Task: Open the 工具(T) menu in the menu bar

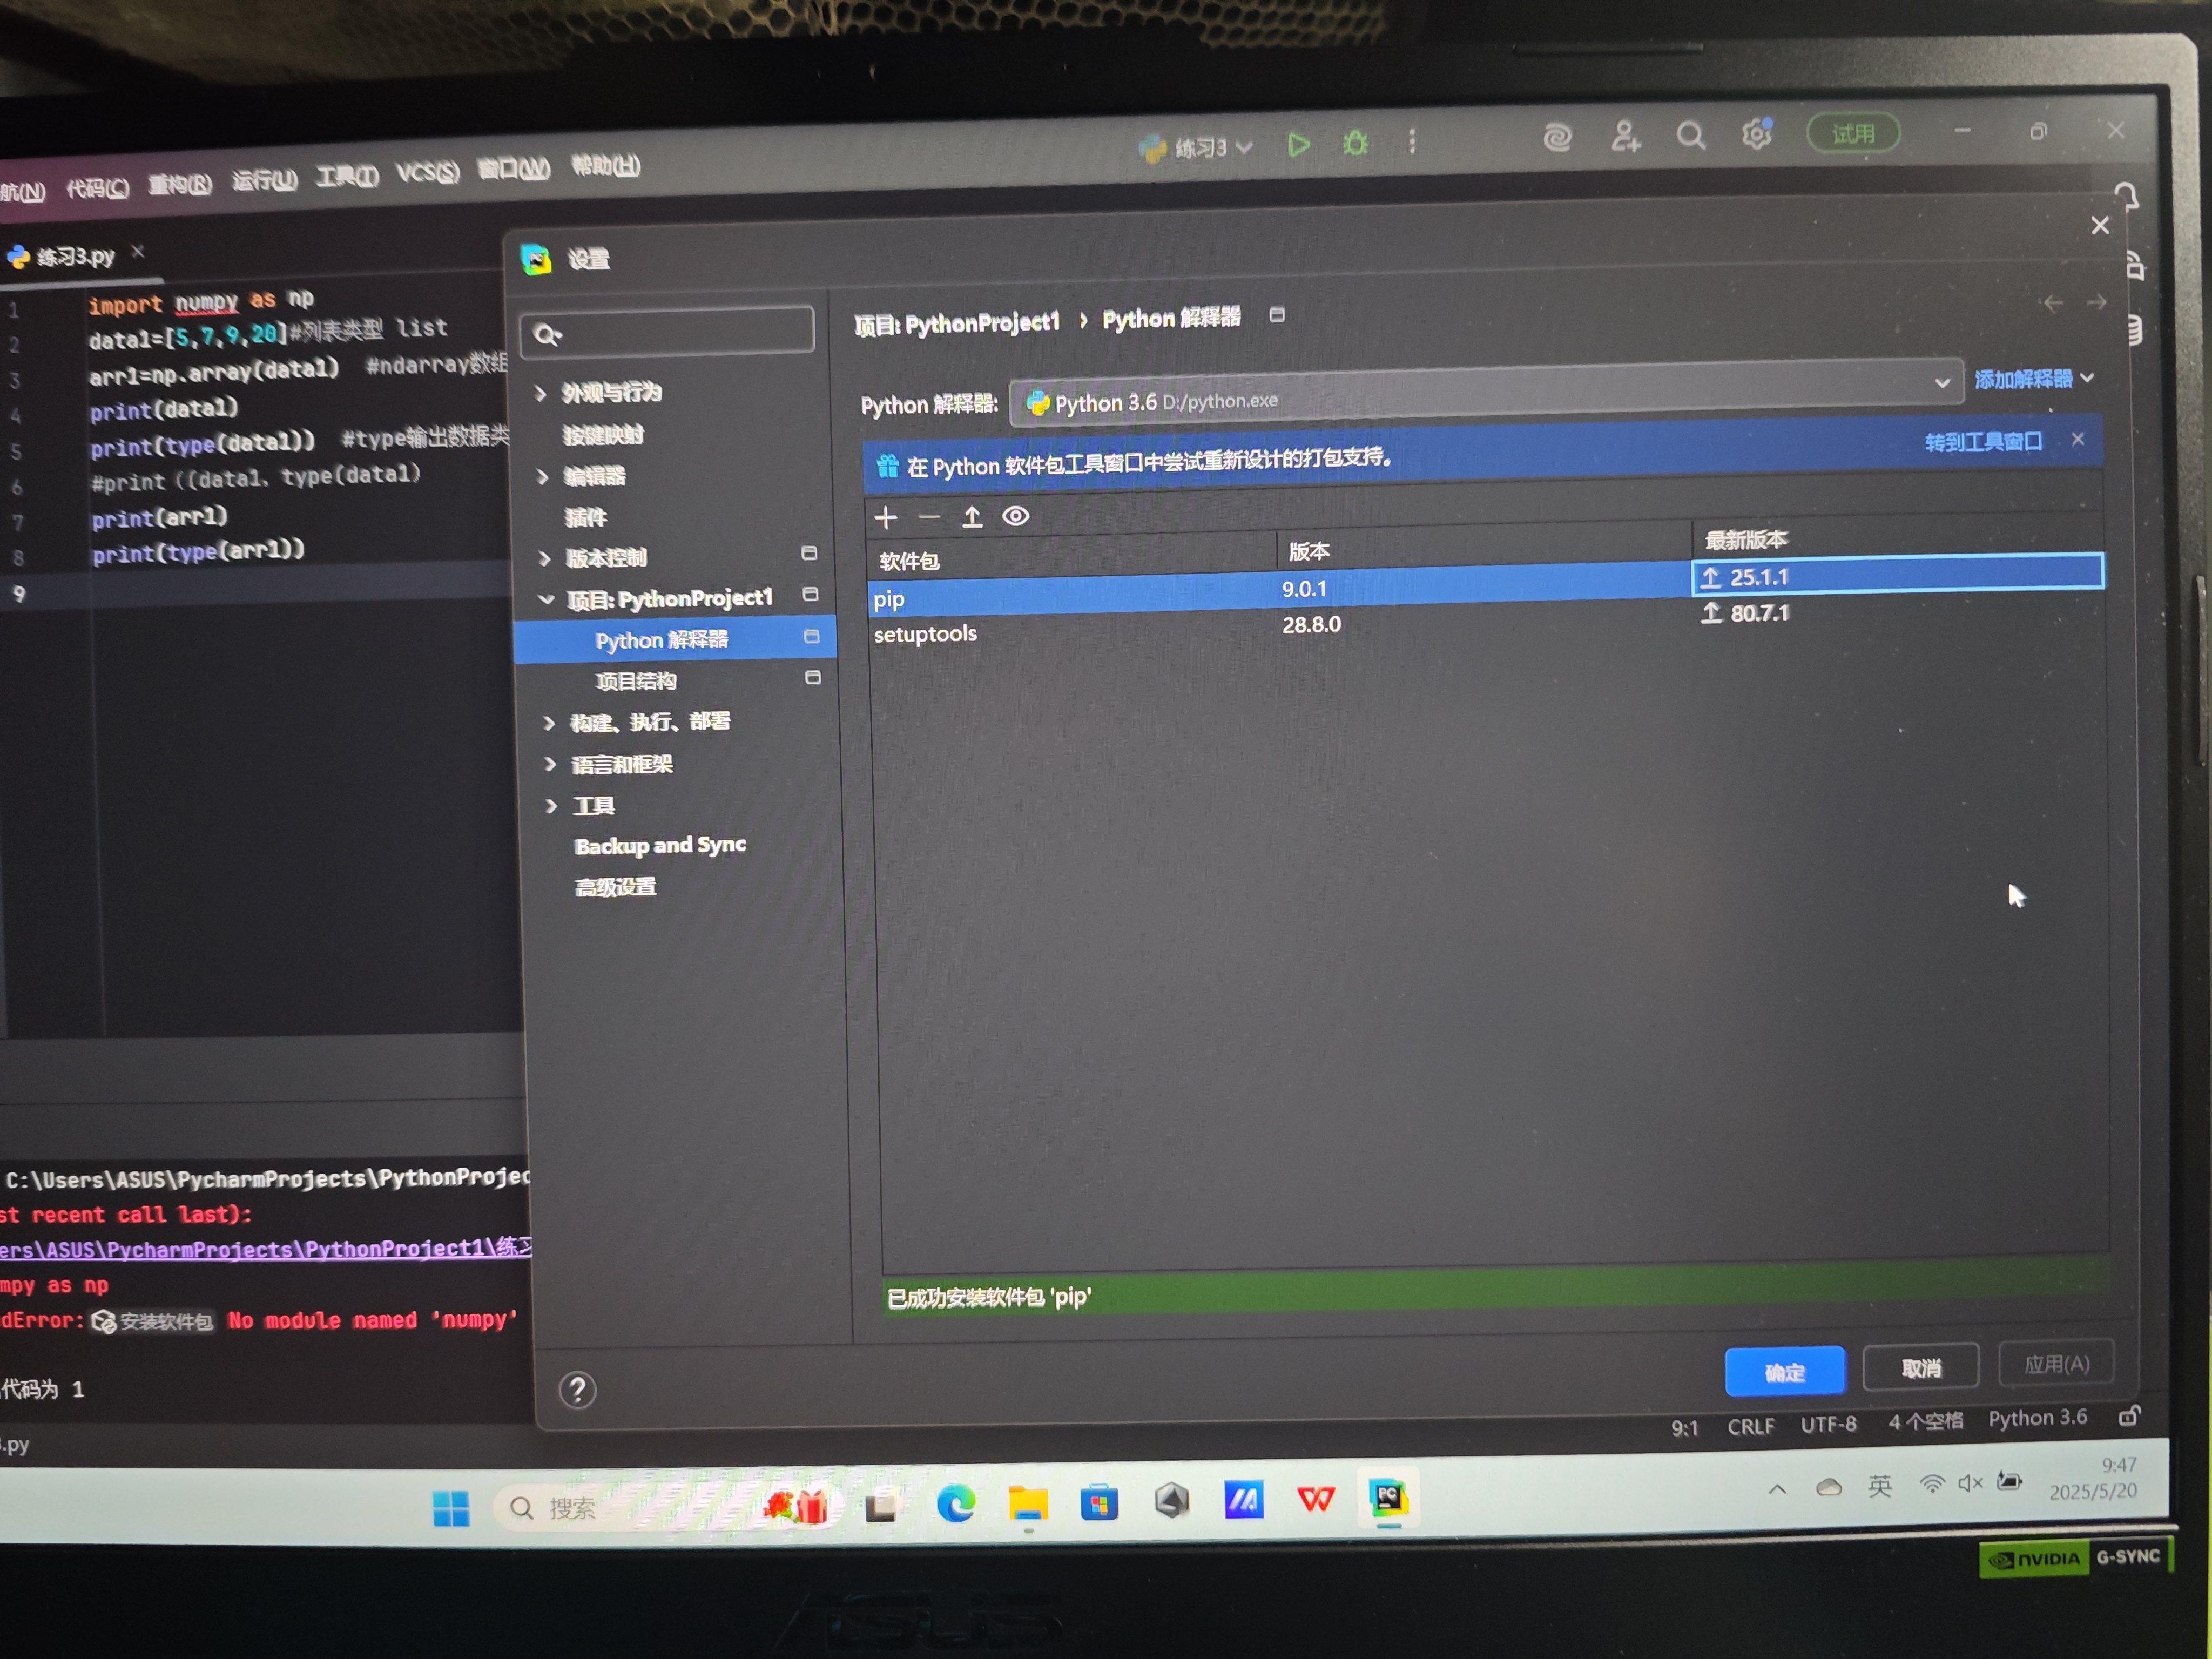Action: coord(347,177)
